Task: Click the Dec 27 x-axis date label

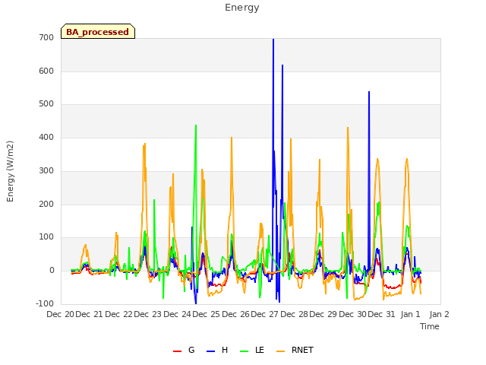Action: [x=265, y=314]
